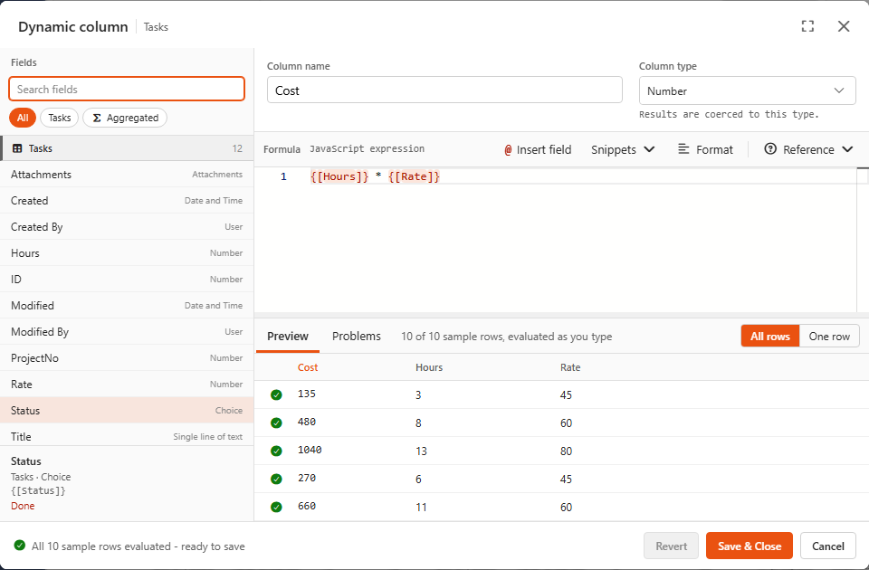The width and height of the screenshot is (869, 570).
Task: Filter fields by Aggregated
Action: pyautogui.click(x=125, y=118)
